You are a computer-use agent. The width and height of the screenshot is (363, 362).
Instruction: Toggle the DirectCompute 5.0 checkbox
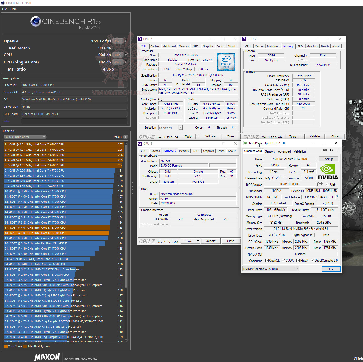(x=312, y=261)
